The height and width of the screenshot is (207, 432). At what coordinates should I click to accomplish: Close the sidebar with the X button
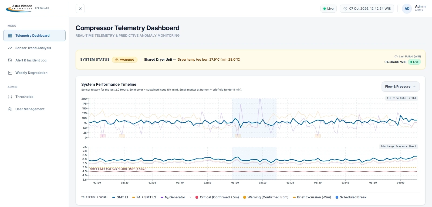click(80, 9)
